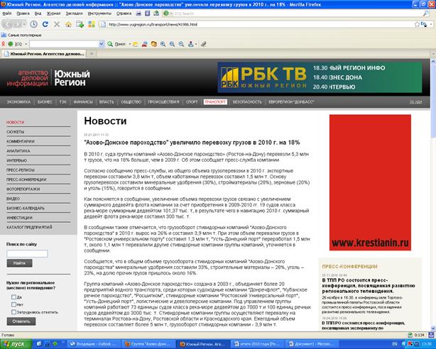Open browsing history clock icon
Screen dimensions: 436x349
point(33,24)
